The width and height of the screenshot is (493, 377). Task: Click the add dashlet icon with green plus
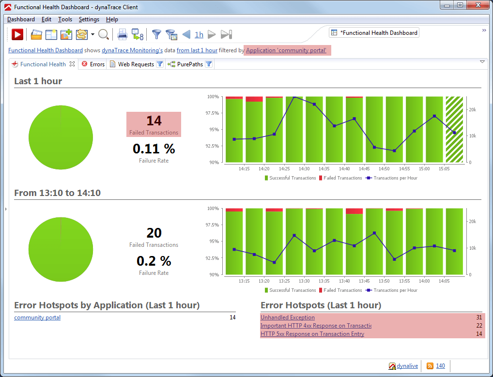click(66, 34)
